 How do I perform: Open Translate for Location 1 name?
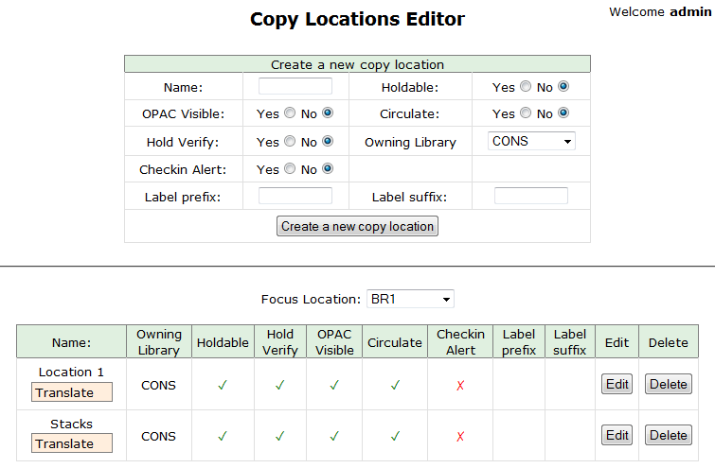click(x=72, y=392)
